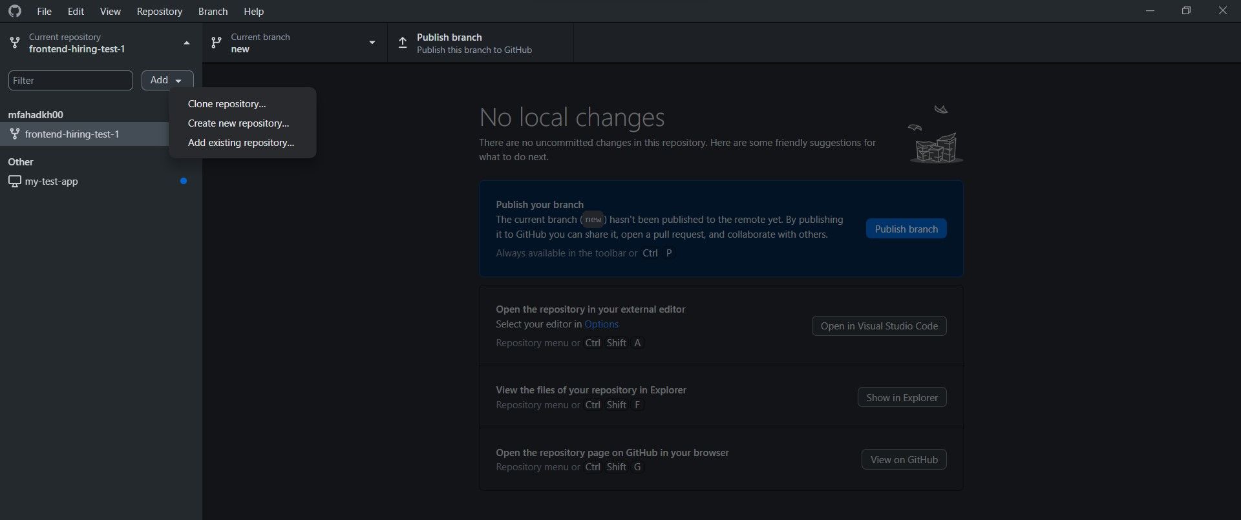
Task: Select my-test-app in the repository list
Action: [52, 182]
